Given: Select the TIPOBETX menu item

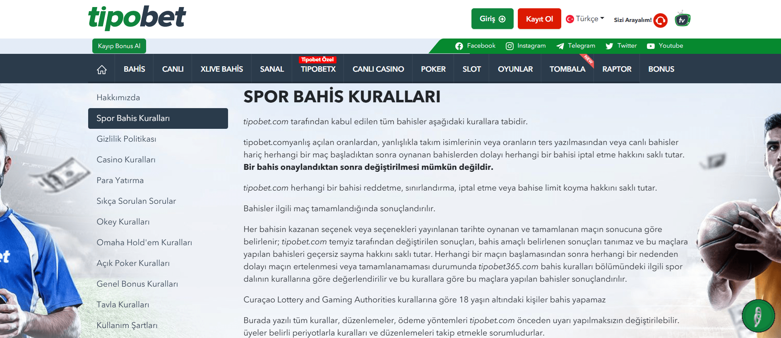Looking at the screenshot, I should 318,69.
